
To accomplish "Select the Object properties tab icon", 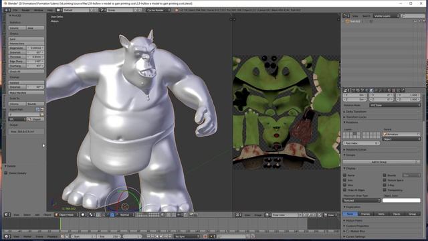I will (371, 90).
